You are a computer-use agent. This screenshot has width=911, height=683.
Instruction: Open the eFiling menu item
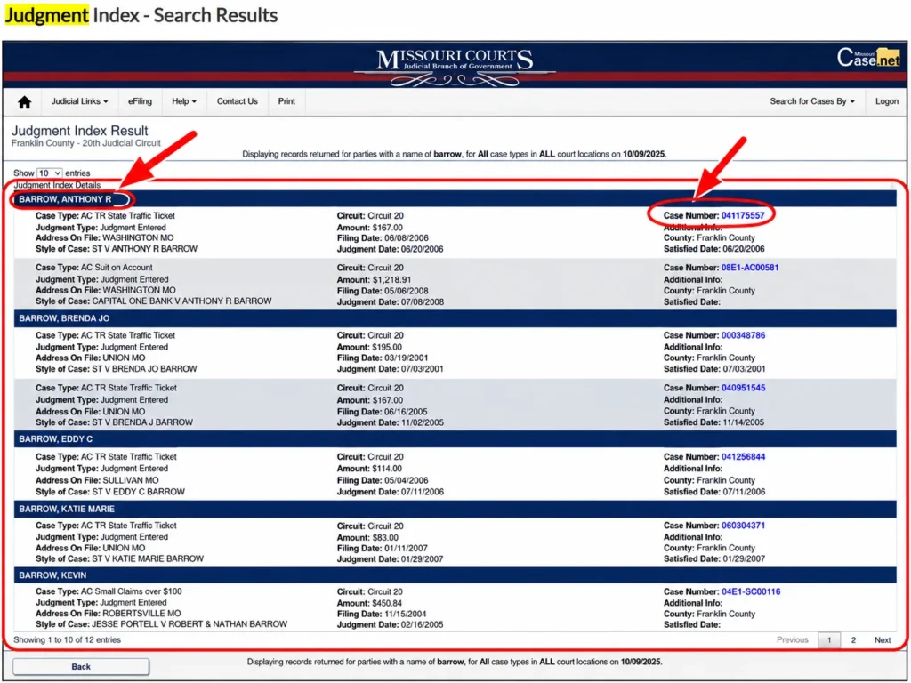pos(140,101)
